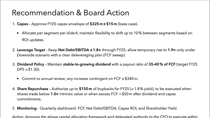Click the Commit to annual review bullet

pyautogui.click(x=80, y=79)
